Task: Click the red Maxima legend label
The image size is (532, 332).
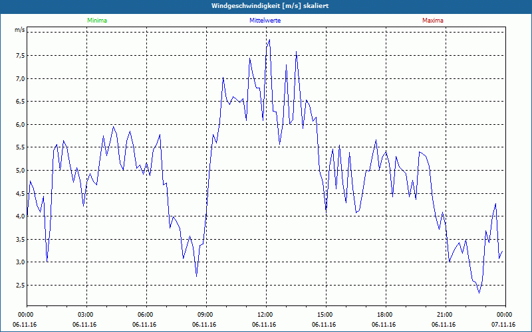Action: point(433,21)
